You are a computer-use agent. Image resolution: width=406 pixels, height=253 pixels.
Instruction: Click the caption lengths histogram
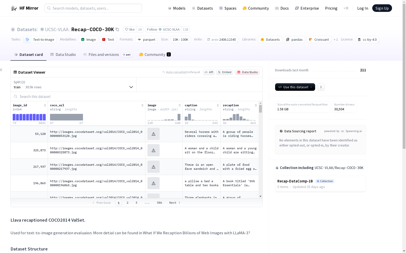201,117
